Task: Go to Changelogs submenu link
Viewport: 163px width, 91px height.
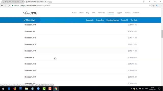Action: [100, 20]
